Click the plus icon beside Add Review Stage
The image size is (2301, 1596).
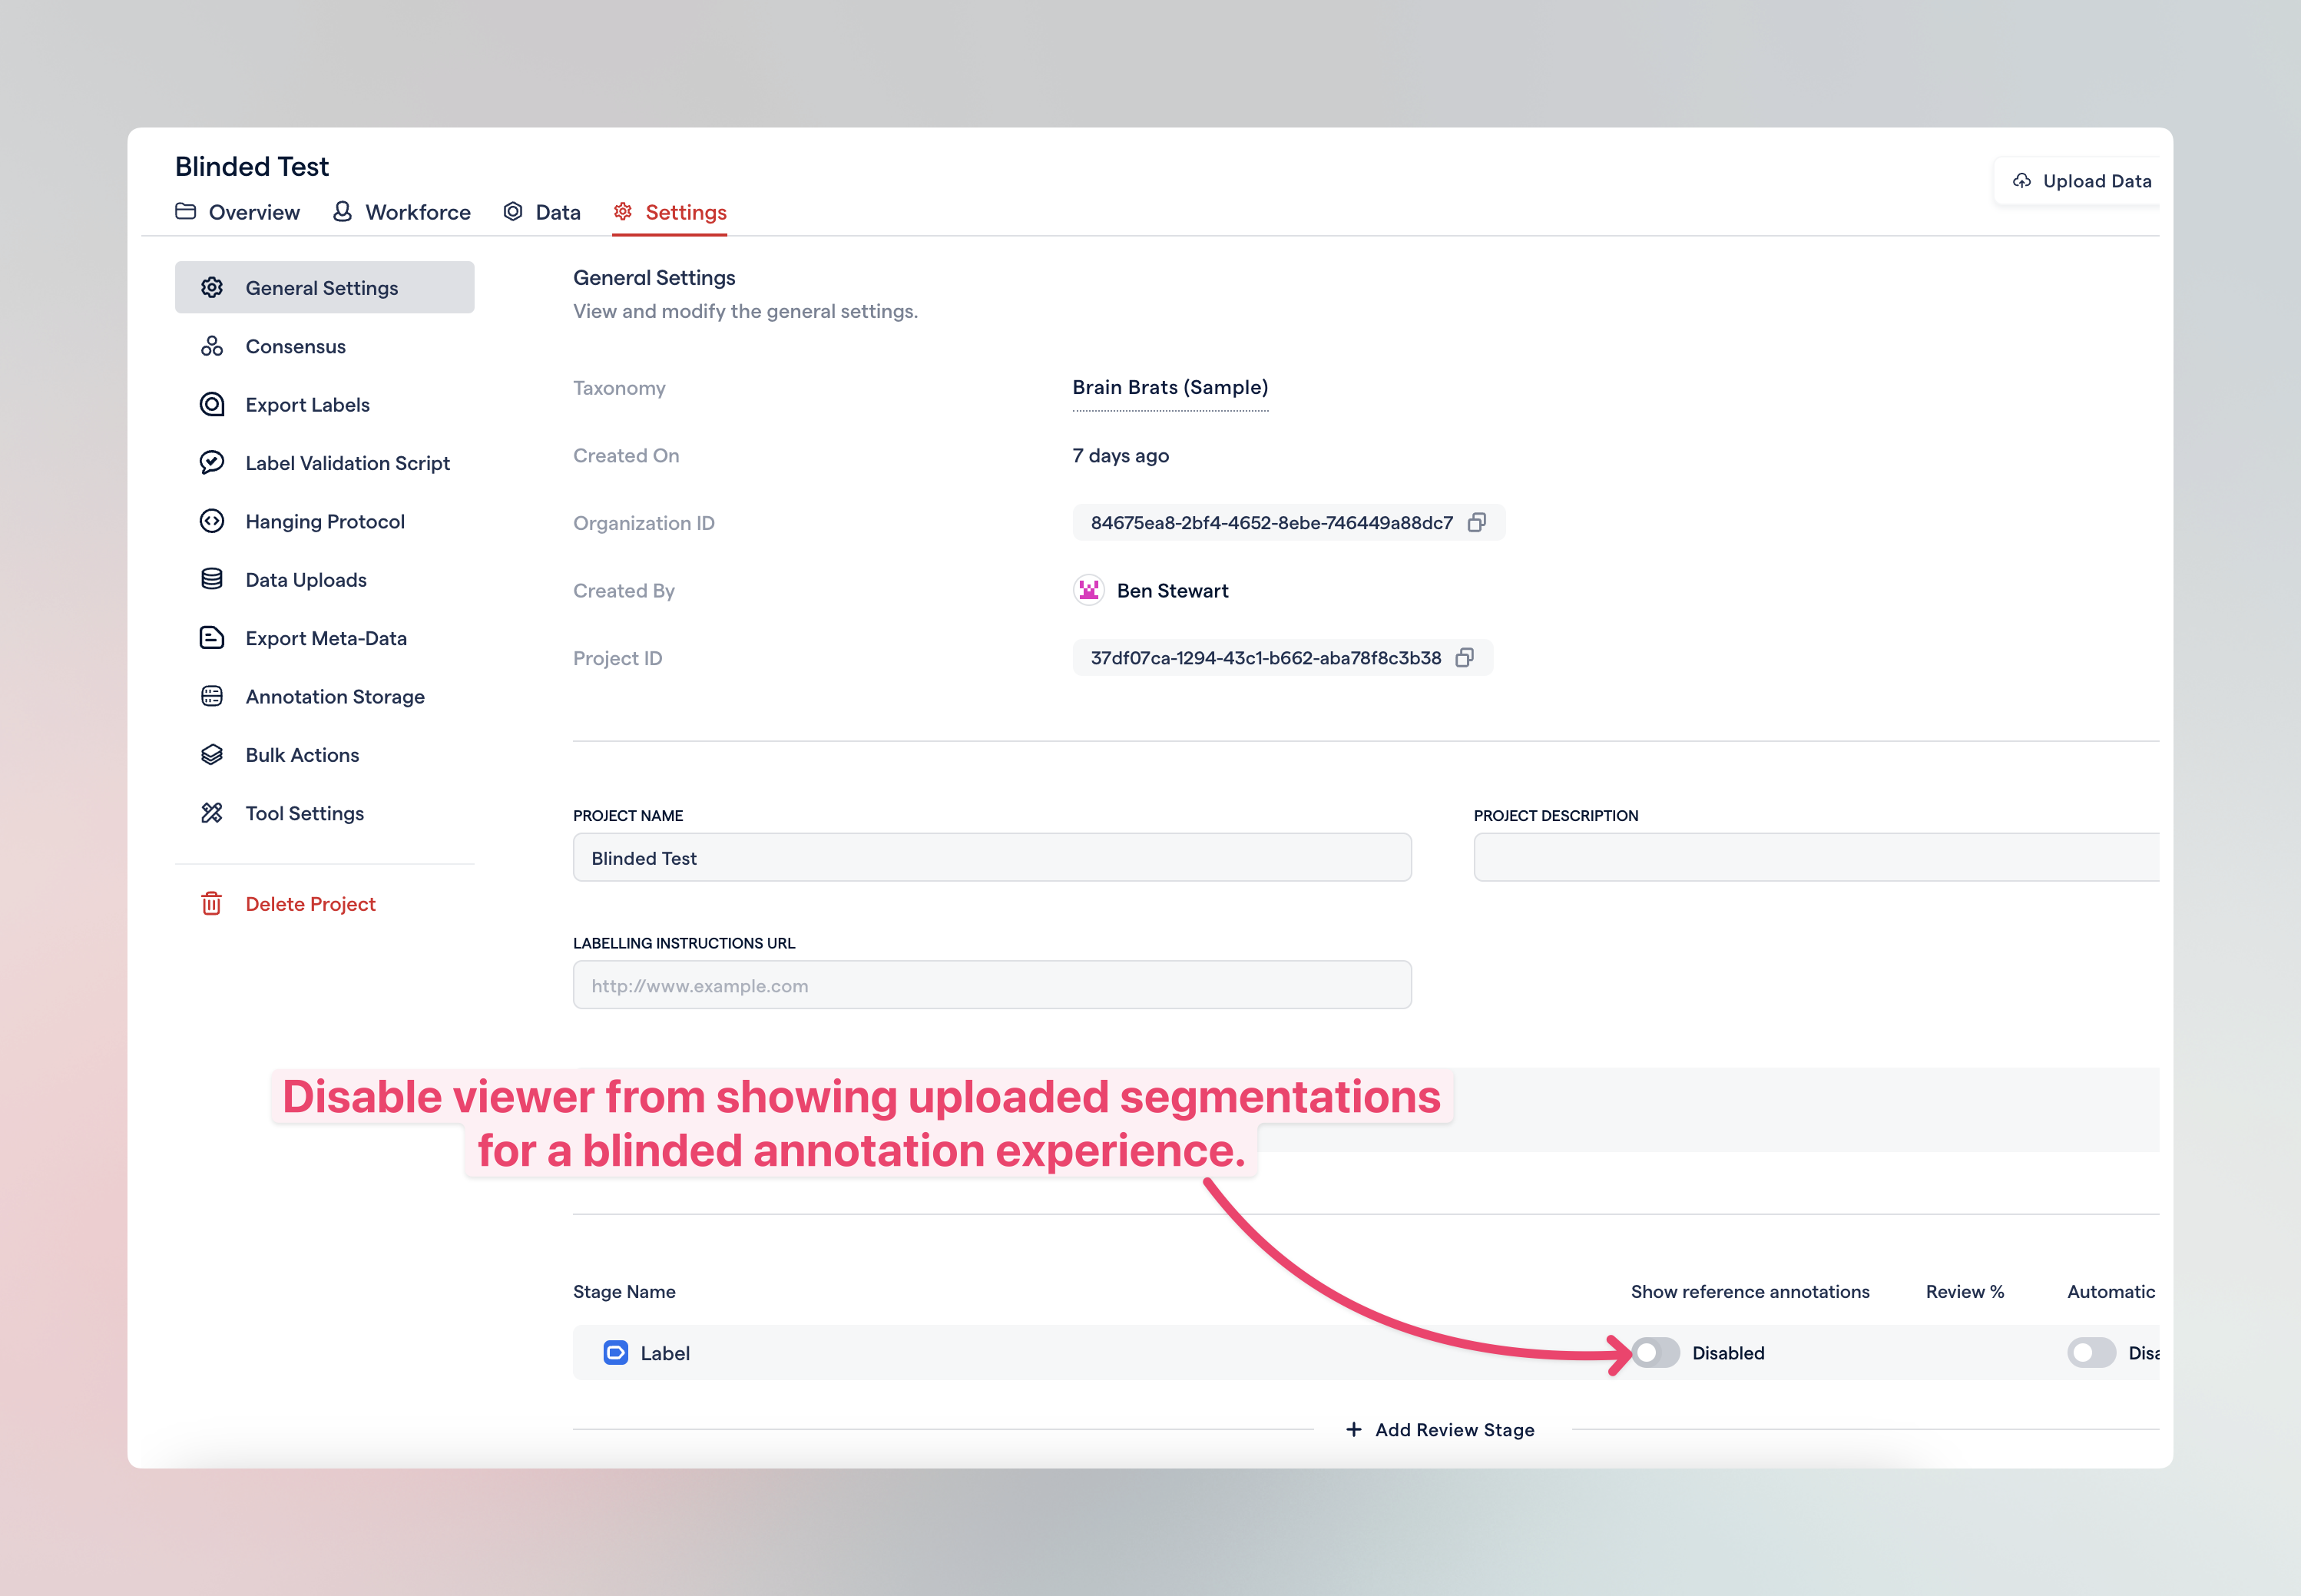(x=1353, y=1430)
